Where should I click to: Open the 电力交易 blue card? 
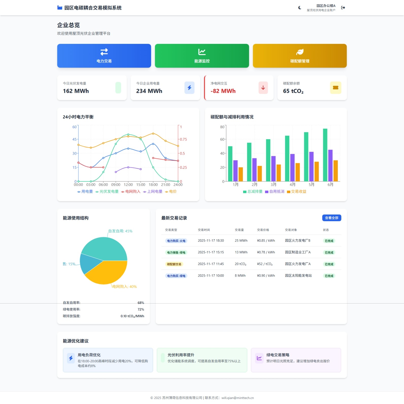pyautogui.click(x=104, y=56)
